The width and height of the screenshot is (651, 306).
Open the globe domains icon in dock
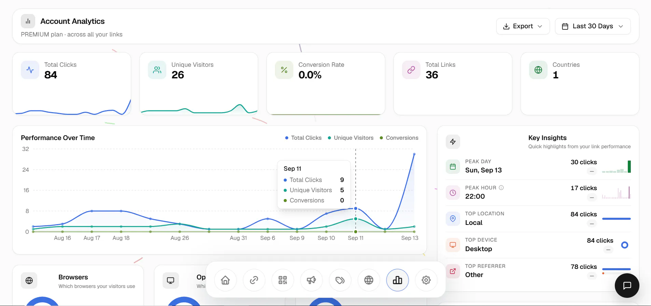pyautogui.click(x=369, y=280)
